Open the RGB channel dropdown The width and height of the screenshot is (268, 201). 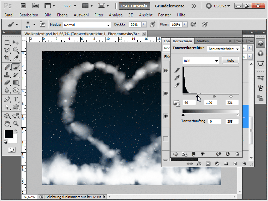click(201, 61)
